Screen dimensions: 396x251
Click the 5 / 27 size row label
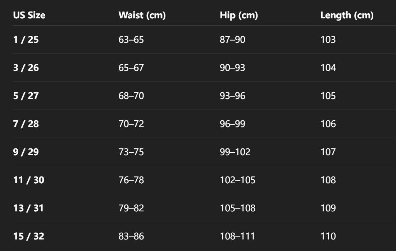(26, 96)
